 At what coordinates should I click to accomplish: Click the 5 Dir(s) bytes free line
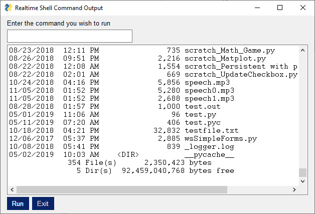click(x=155, y=170)
